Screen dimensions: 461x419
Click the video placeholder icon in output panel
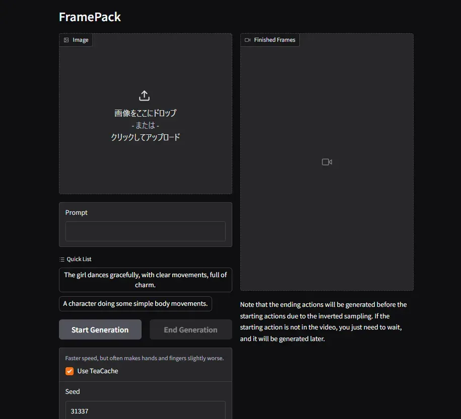tap(327, 162)
